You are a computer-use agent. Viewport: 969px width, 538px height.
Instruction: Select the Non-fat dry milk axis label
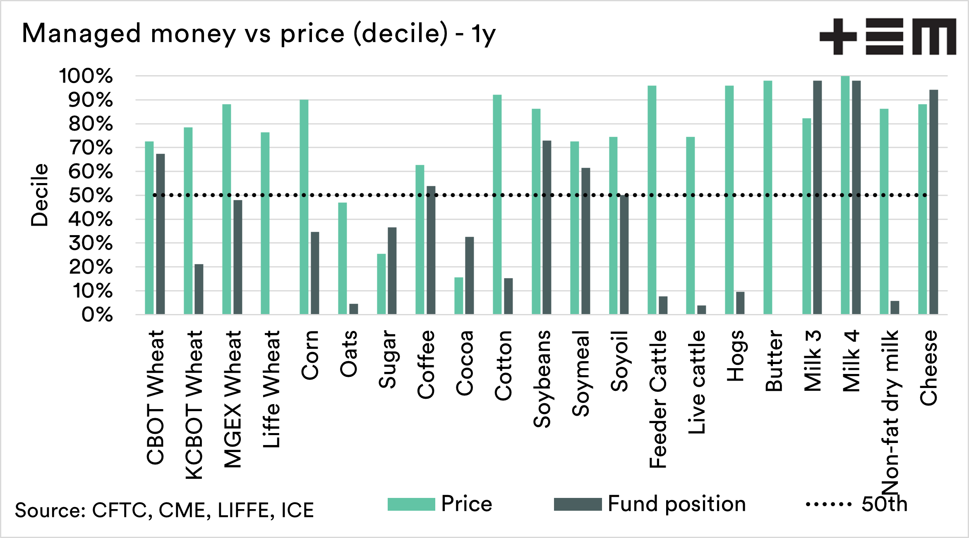pyautogui.click(x=890, y=412)
